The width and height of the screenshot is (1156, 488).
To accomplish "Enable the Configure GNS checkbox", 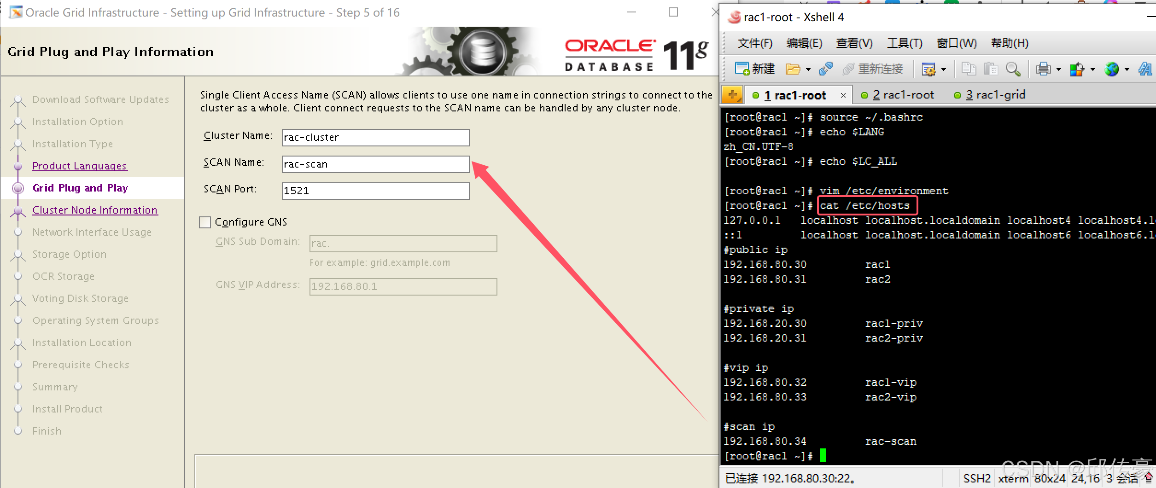I will coord(205,222).
